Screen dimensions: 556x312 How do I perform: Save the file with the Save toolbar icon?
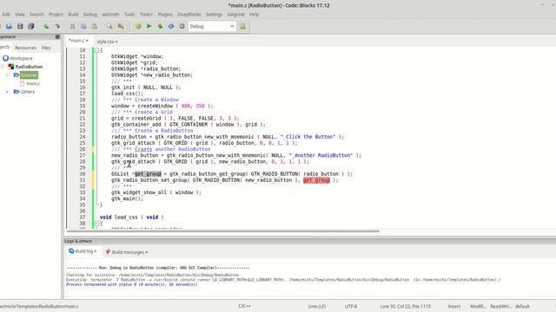pyautogui.click(x=20, y=27)
